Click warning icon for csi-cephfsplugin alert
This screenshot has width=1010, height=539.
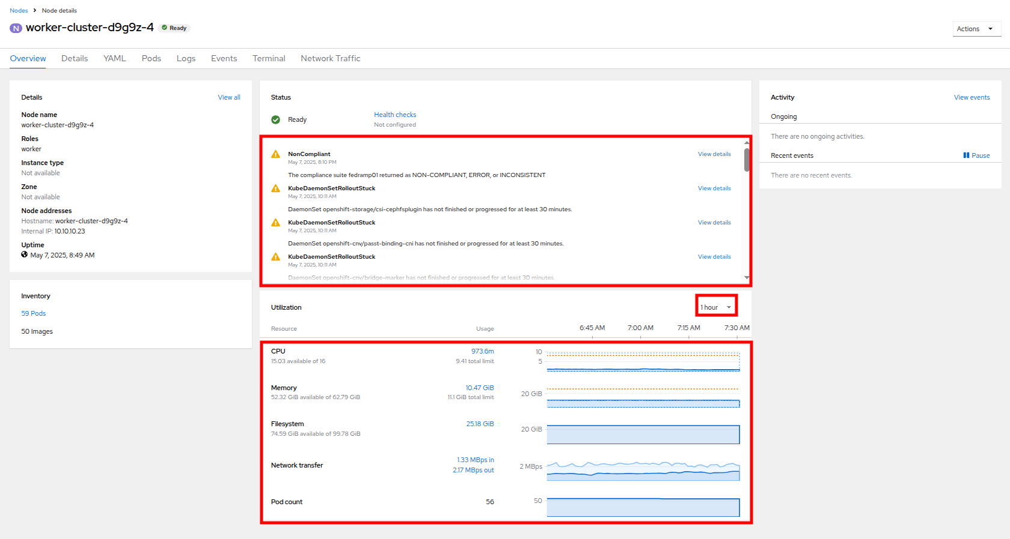(x=275, y=188)
